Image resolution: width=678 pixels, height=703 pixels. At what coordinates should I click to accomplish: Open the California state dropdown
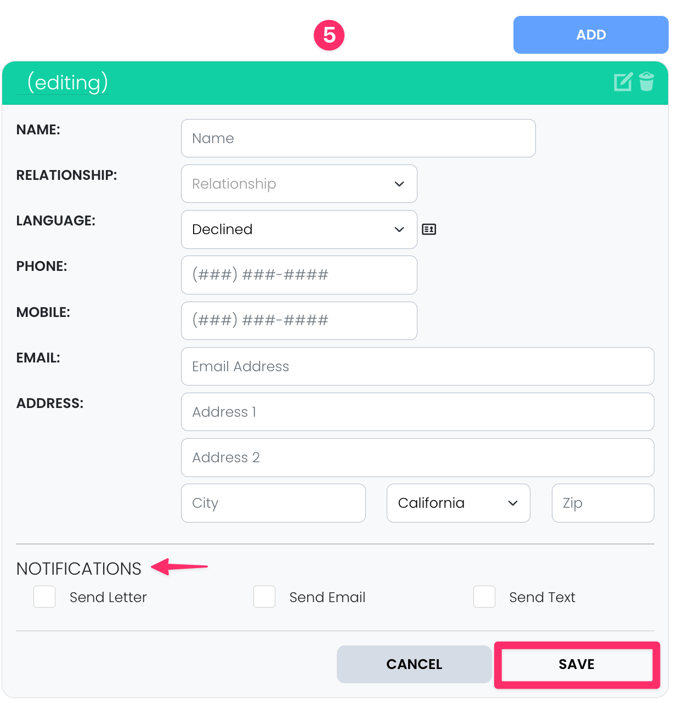coord(458,503)
